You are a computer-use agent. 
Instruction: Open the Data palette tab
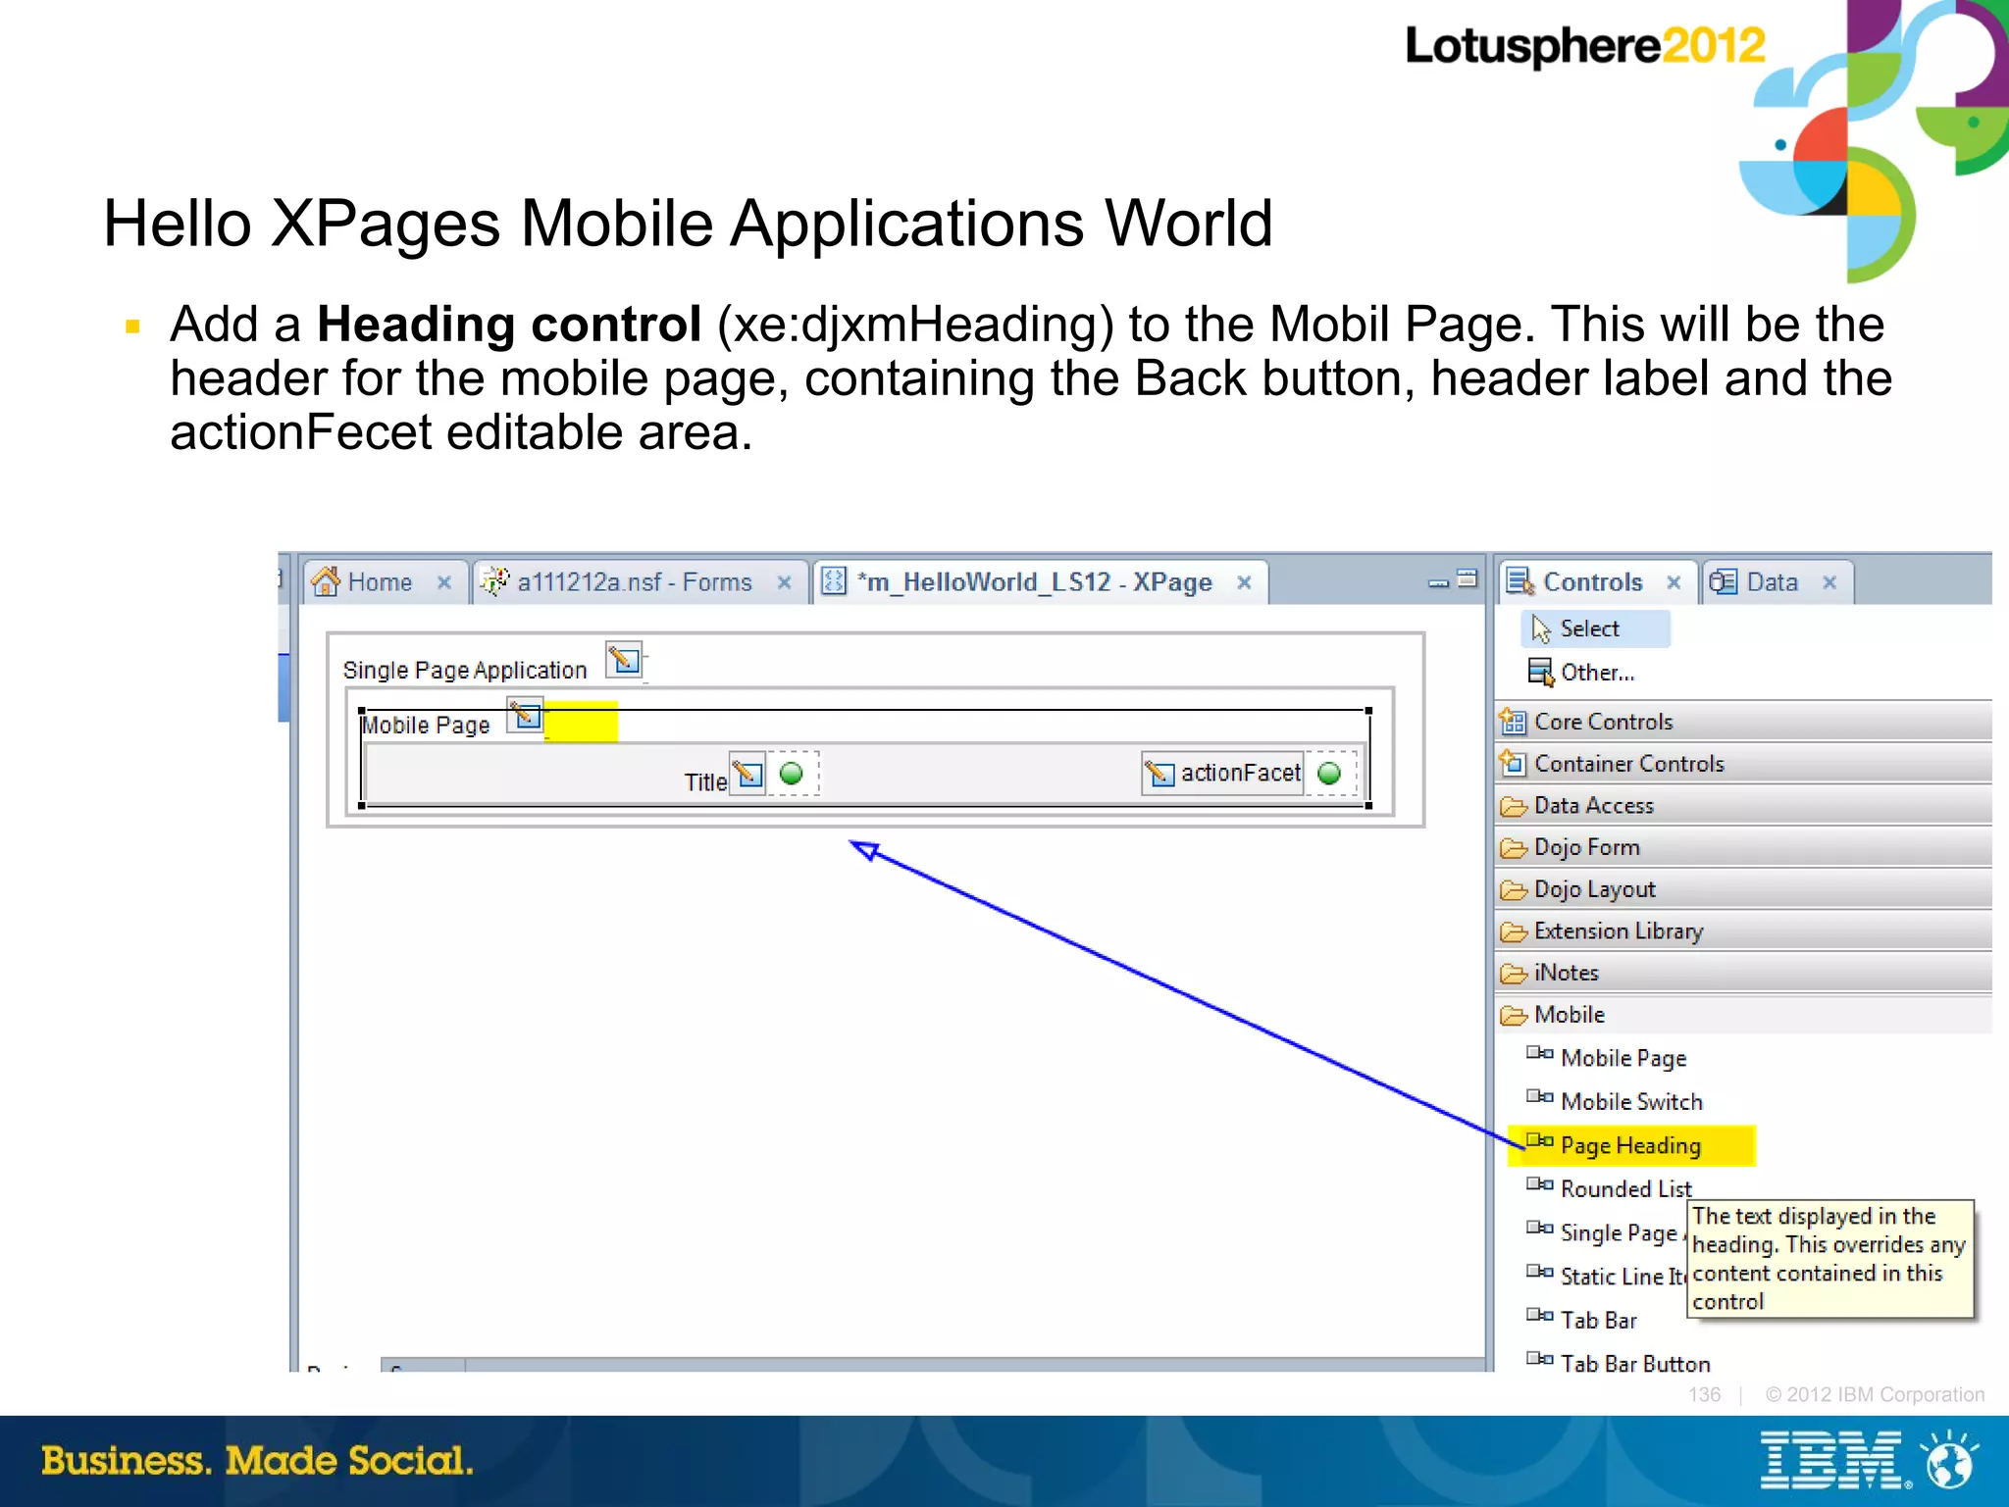pyautogui.click(x=1777, y=582)
